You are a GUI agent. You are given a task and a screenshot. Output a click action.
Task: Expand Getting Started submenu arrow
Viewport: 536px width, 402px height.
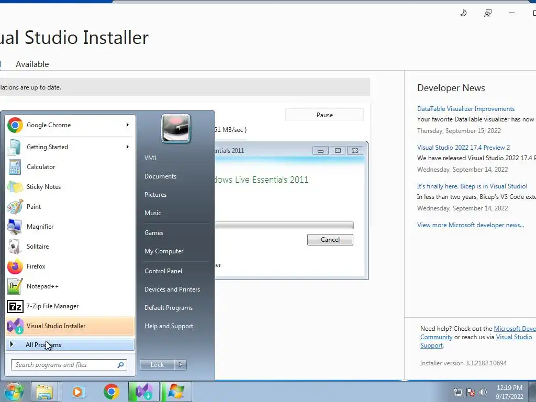click(x=128, y=147)
